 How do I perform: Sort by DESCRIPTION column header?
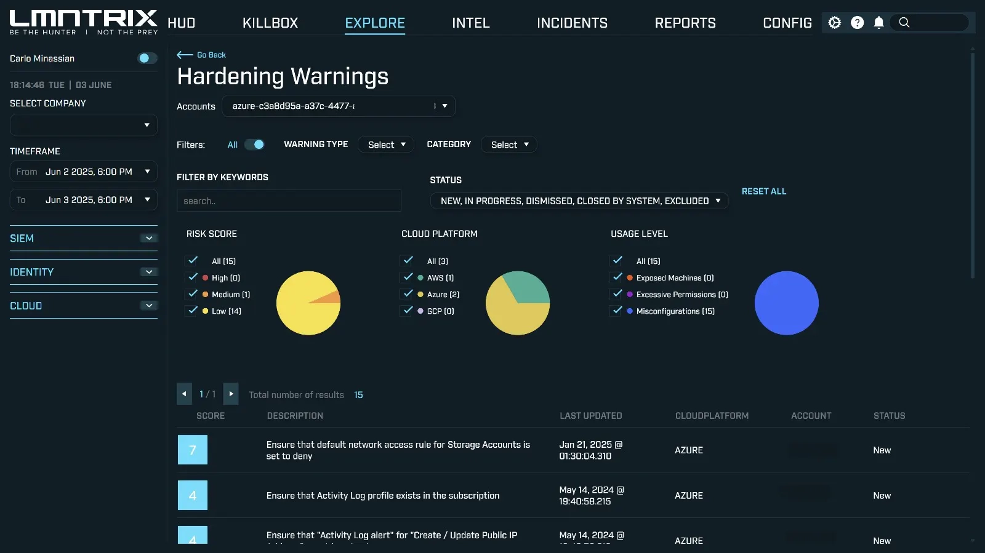(x=295, y=416)
